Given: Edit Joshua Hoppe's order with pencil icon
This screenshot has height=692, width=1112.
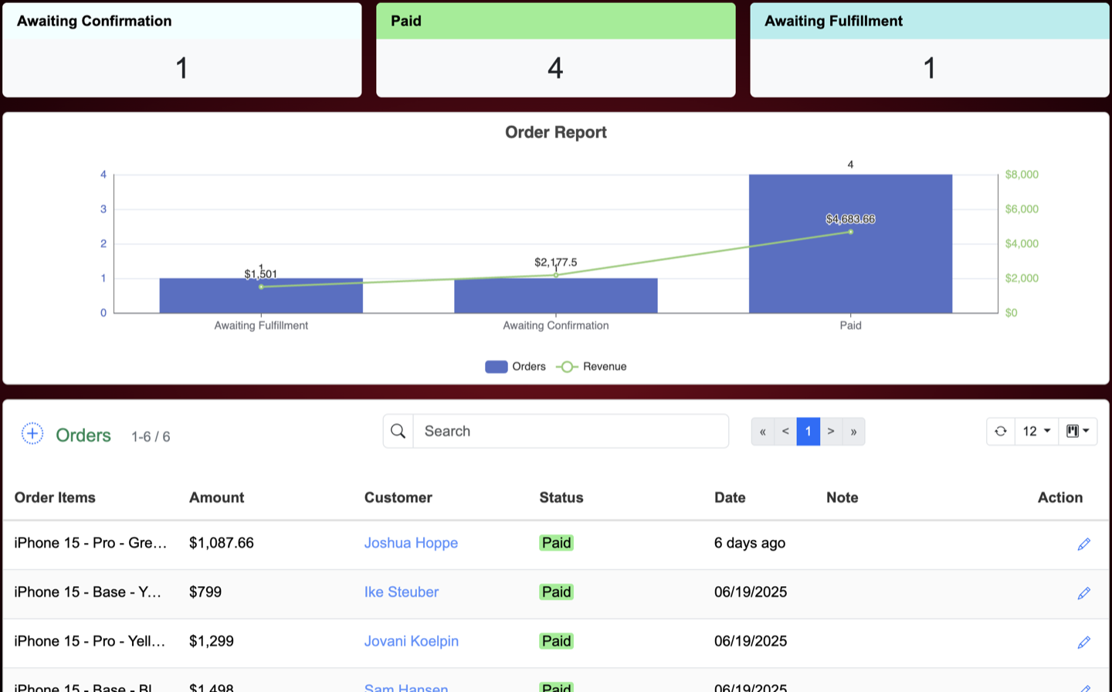Looking at the screenshot, I should click(1084, 544).
